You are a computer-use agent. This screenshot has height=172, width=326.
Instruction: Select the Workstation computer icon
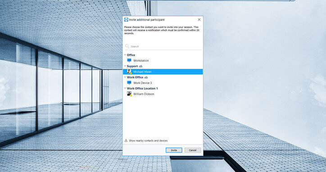point(129,60)
